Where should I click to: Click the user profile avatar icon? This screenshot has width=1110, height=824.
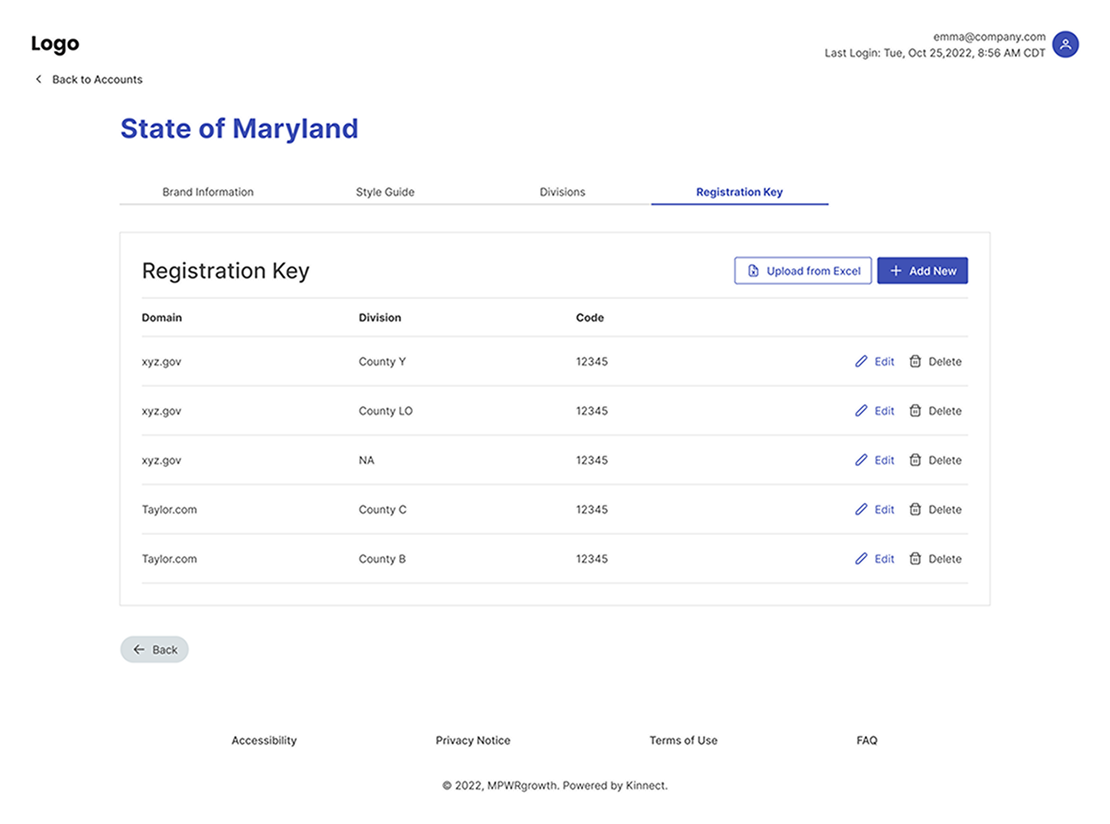coord(1064,44)
